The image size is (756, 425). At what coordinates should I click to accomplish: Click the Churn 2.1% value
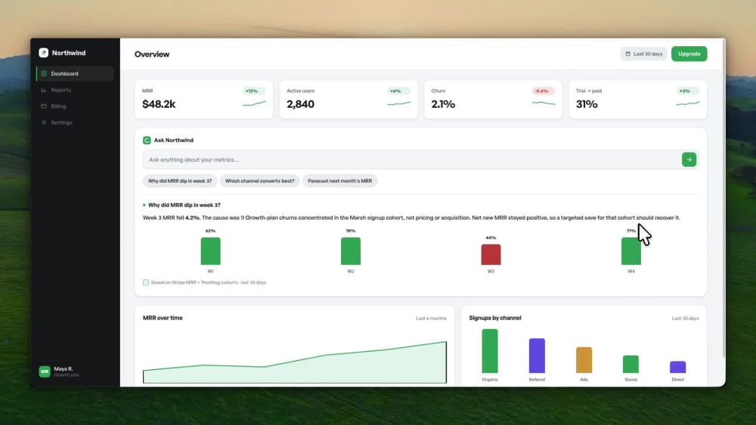pos(443,104)
